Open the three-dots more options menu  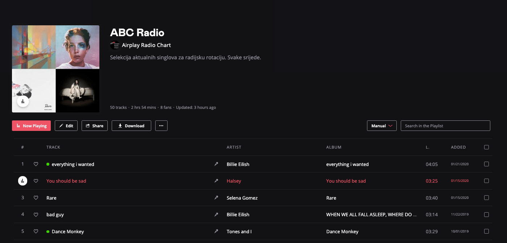161,126
